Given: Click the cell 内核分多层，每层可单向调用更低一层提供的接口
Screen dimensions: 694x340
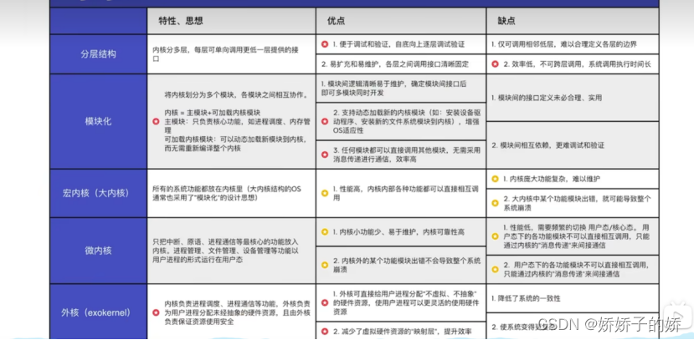Looking at the screenshot, I should pos(232,54).
